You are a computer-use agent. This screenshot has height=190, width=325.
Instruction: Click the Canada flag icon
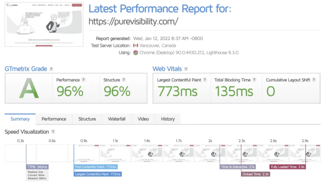135,46
